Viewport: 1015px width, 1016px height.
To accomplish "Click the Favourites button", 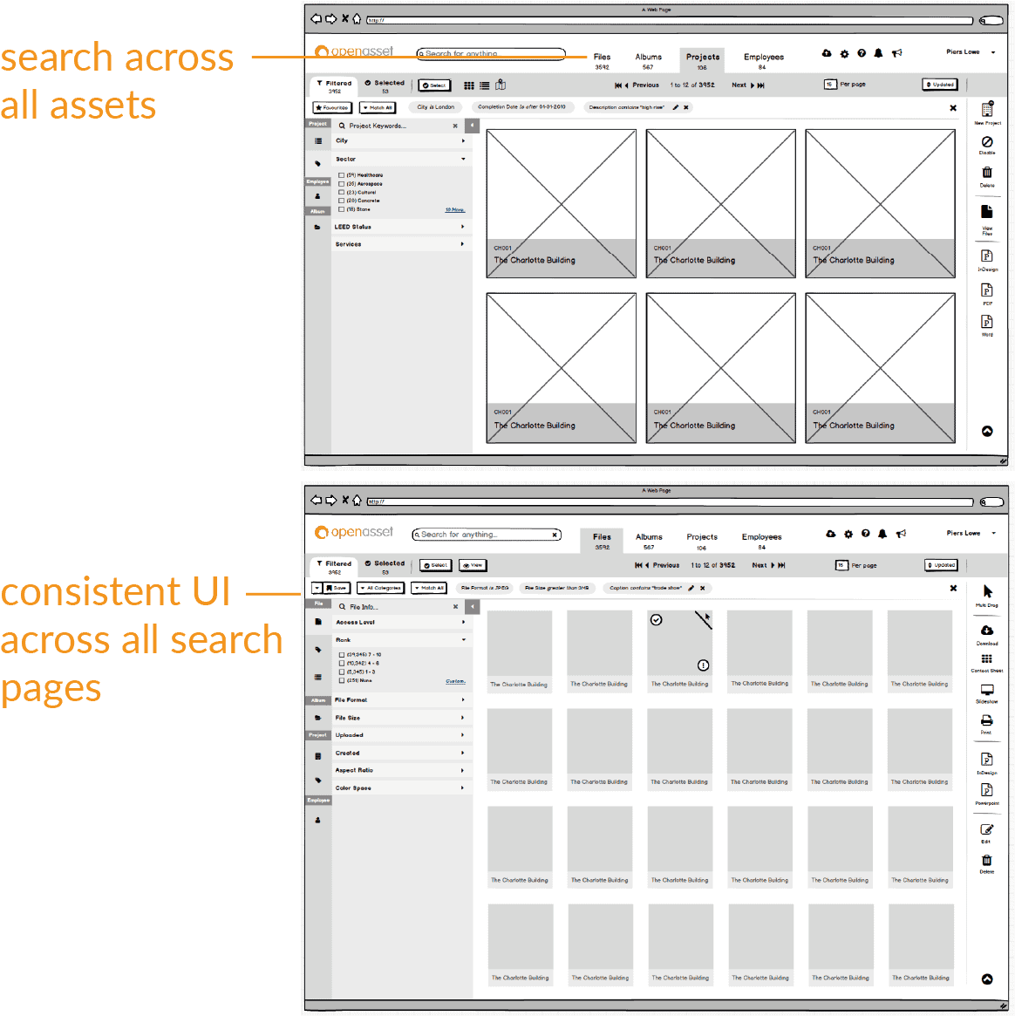I will click(x=332, y=108).
